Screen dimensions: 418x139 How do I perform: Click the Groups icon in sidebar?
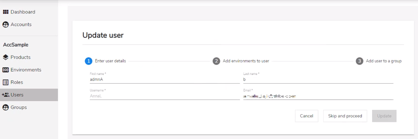(x=6, y=107)
